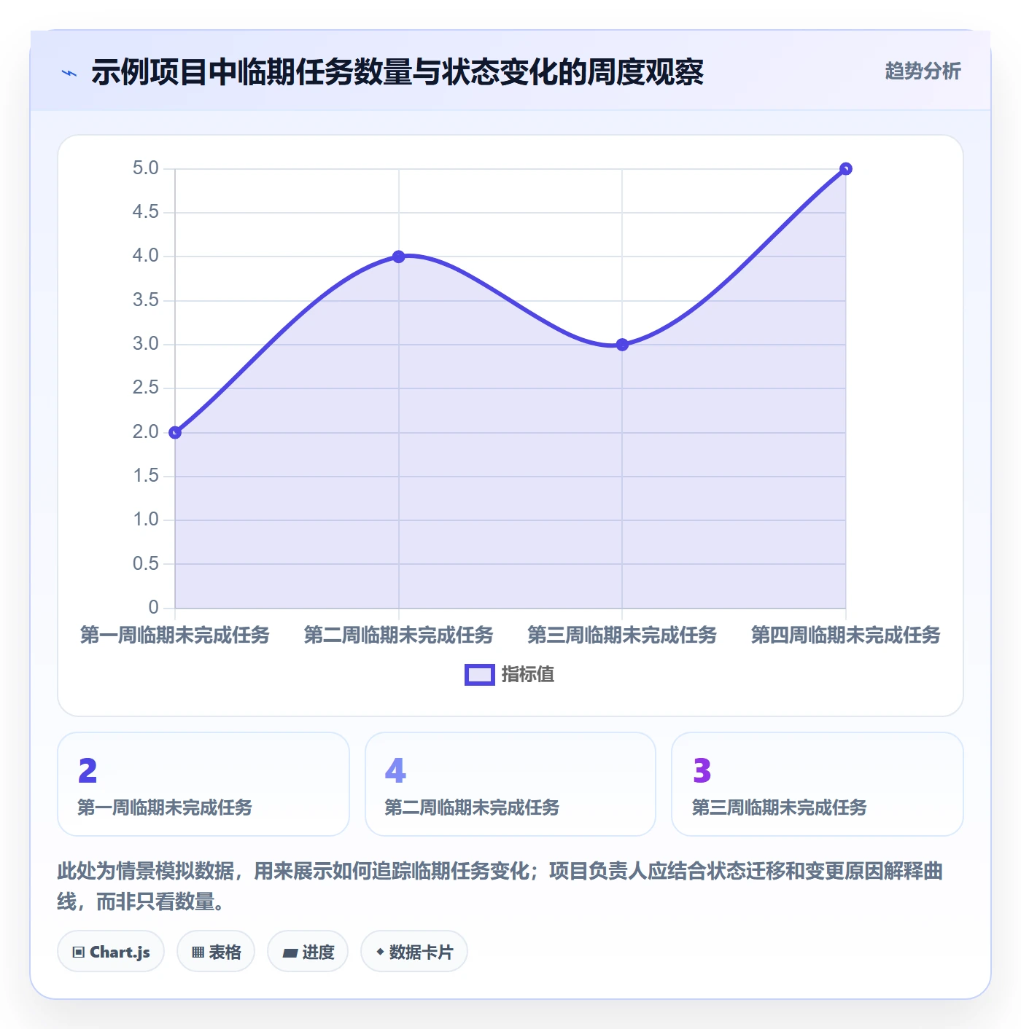The width and height of the screenshot is (1021, 1029).
Task: Click the x-axis label 第一周临期未完成任务
Action: click(x=175, y=635)
